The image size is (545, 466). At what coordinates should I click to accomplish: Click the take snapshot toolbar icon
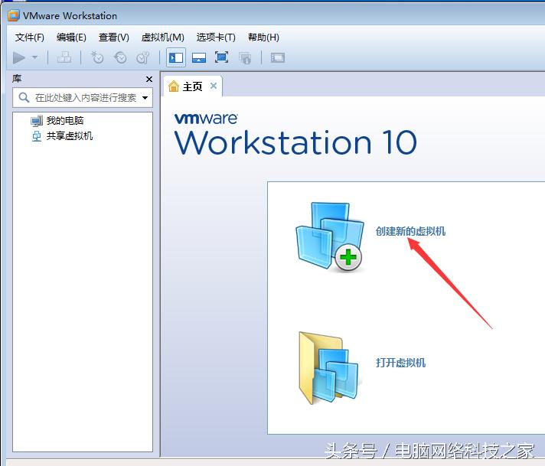(97, 57)
